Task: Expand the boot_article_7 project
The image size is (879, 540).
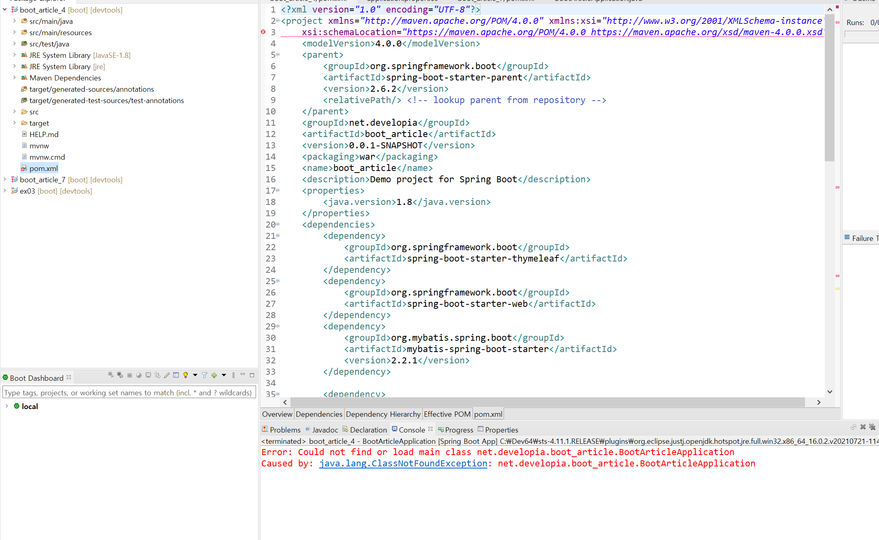Action: click(5, 179)
